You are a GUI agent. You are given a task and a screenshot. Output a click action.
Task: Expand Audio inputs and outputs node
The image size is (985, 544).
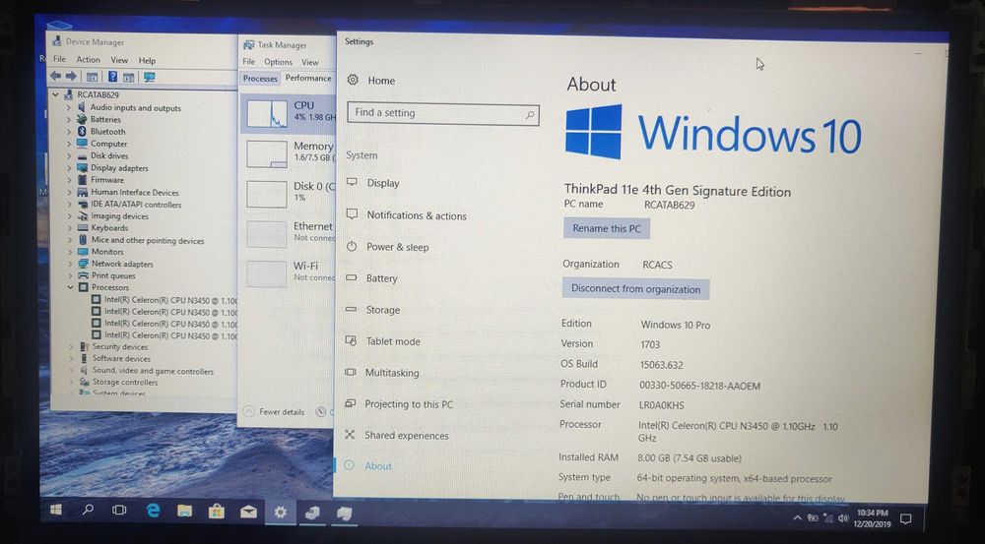coord(69,108)
